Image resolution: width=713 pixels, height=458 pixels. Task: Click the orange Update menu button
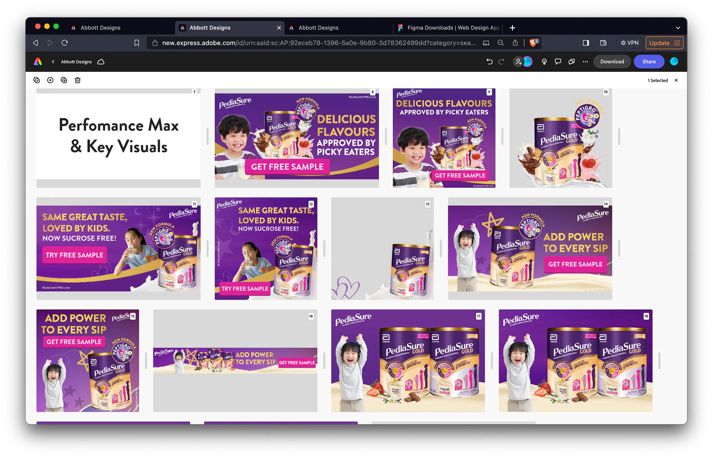[x=664, y=43]
